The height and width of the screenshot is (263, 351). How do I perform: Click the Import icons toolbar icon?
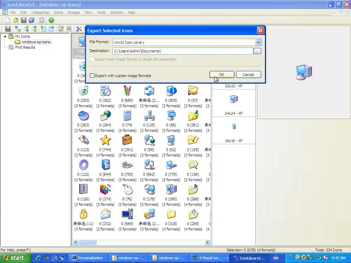pyautogui.click(x=44, y=29)
